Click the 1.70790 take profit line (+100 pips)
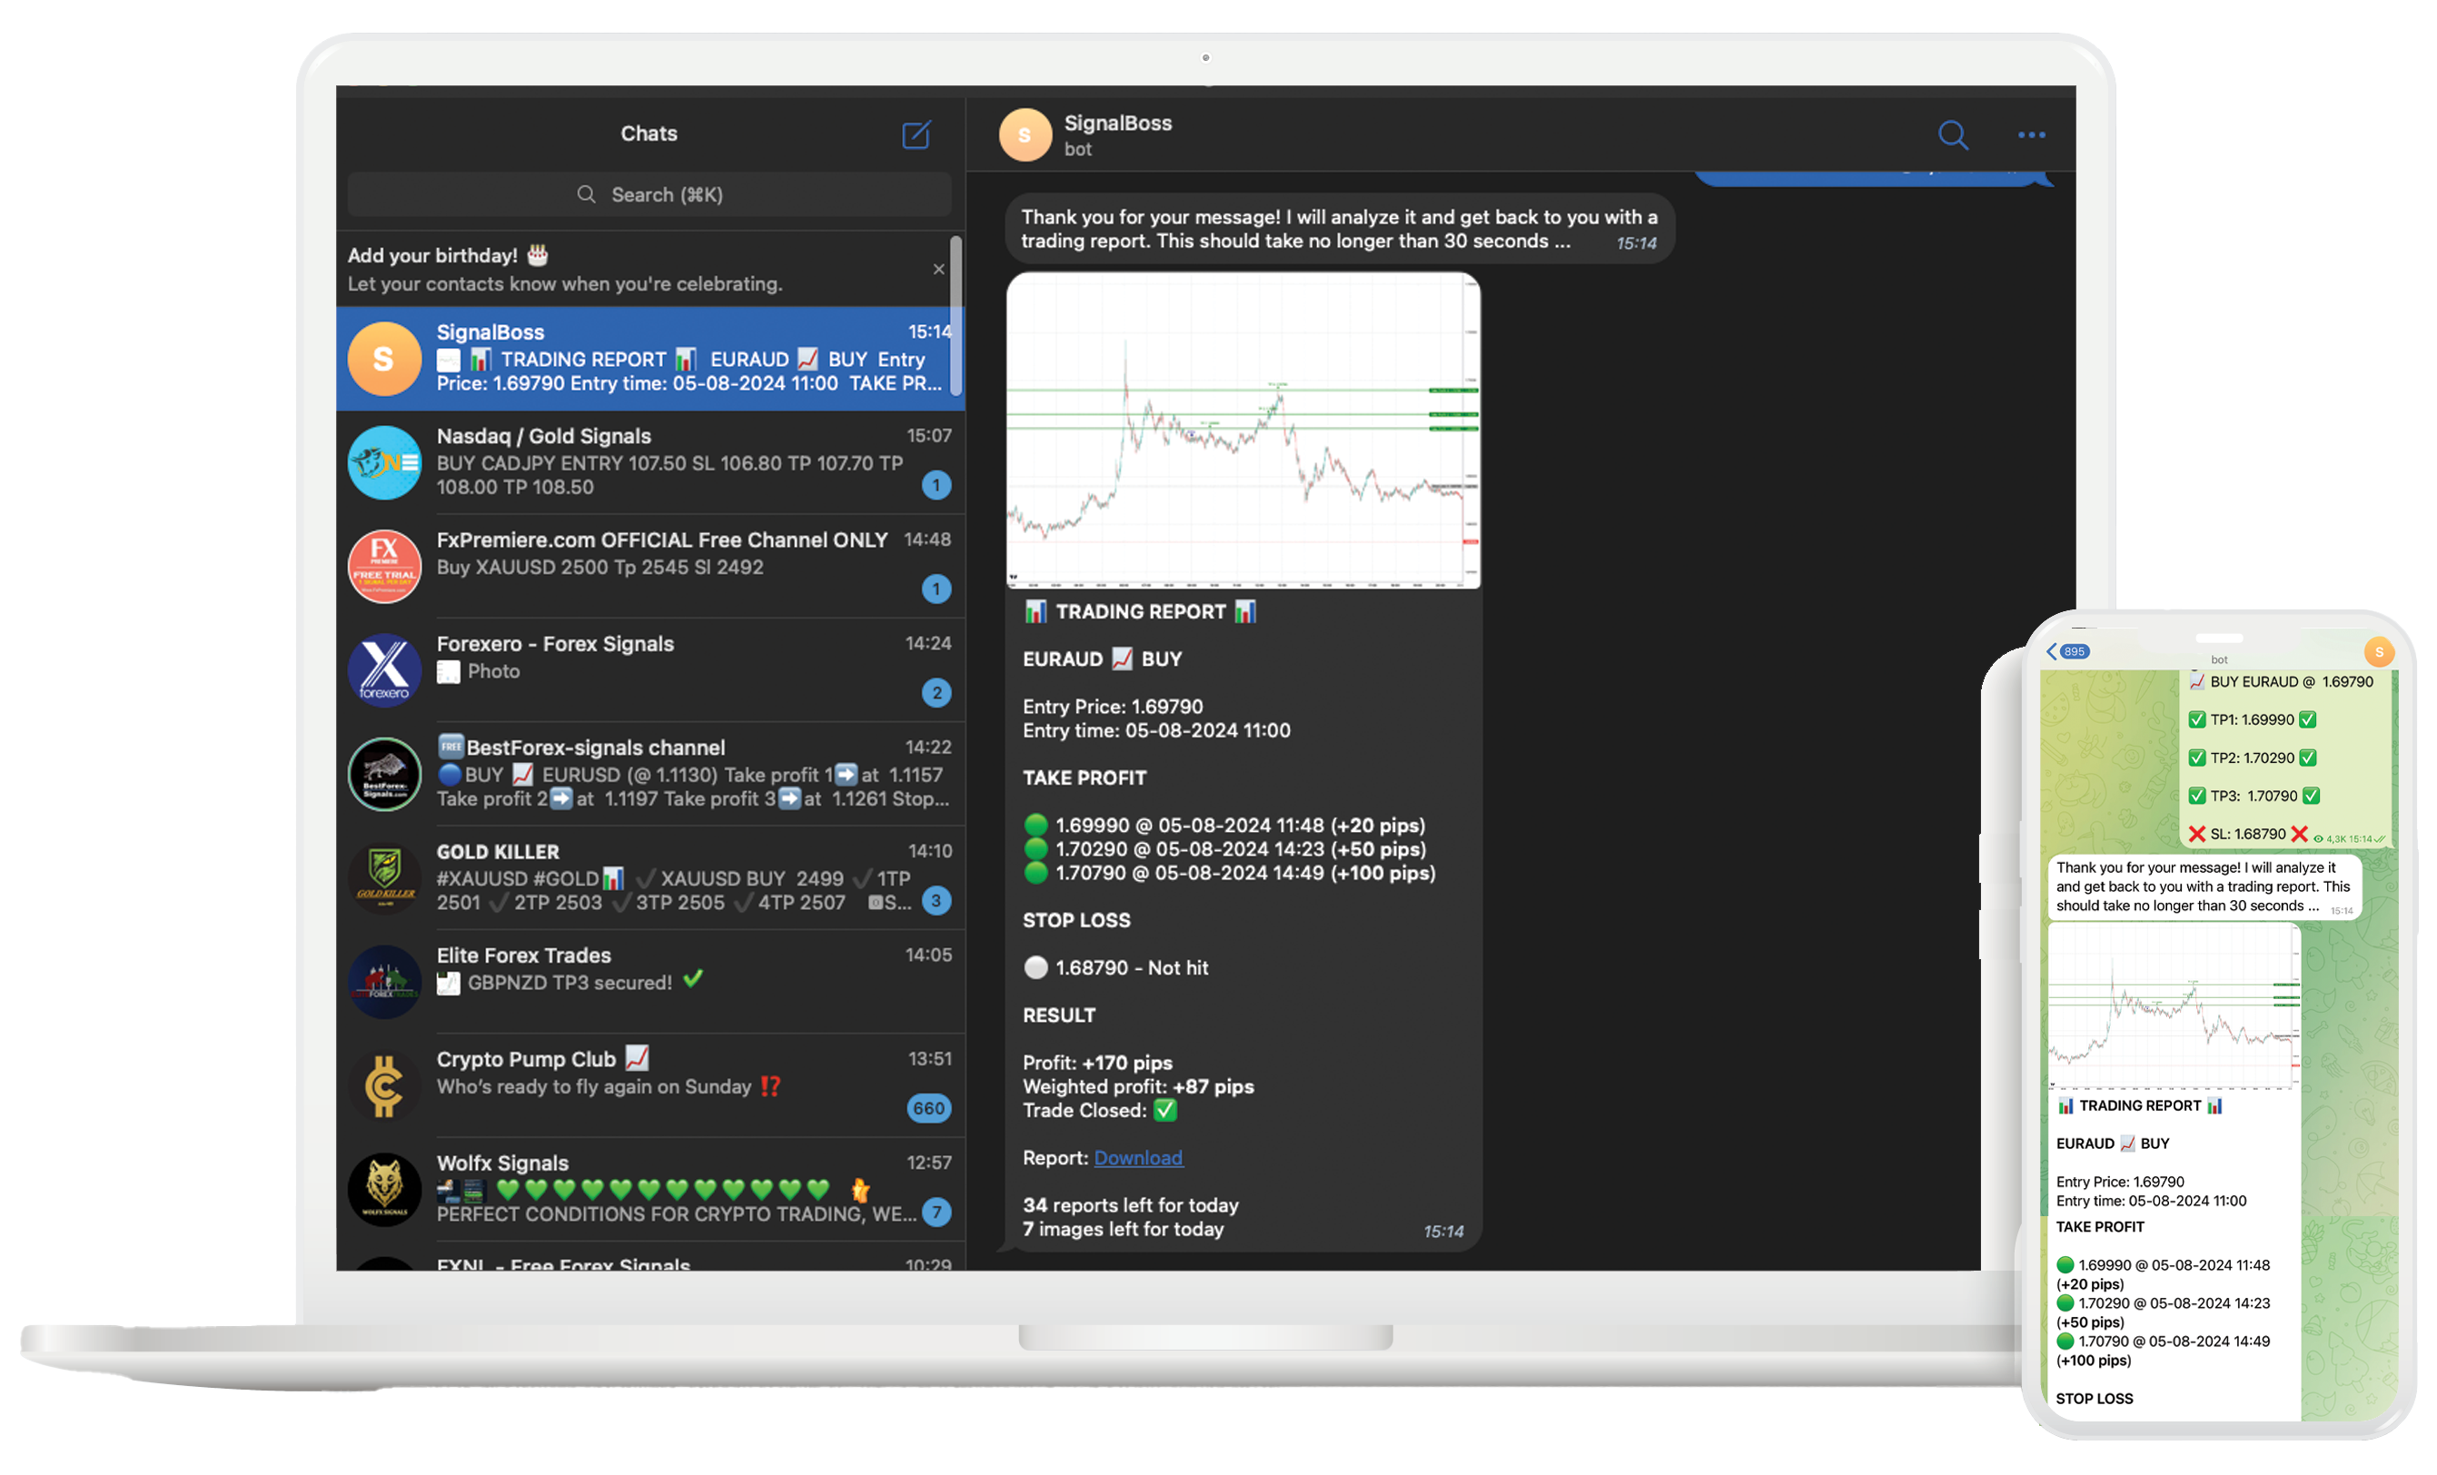This screenshot has width=2437, height=1475. point(1229,873)
